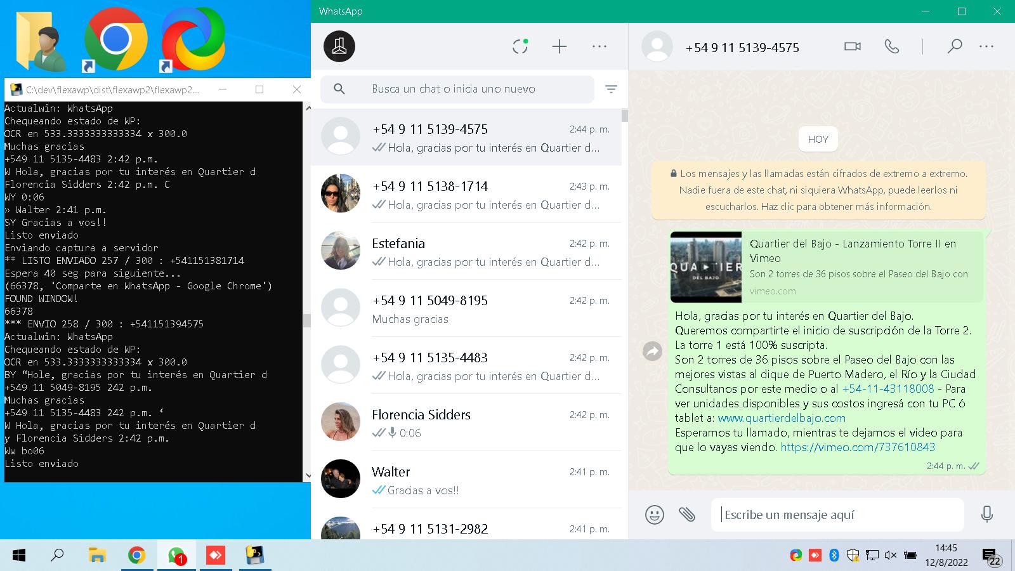Image resolution: width=1015 pixels, height=571 pixels.
Task: Play the Quartier video thumbnail
Action: (706, 267)
